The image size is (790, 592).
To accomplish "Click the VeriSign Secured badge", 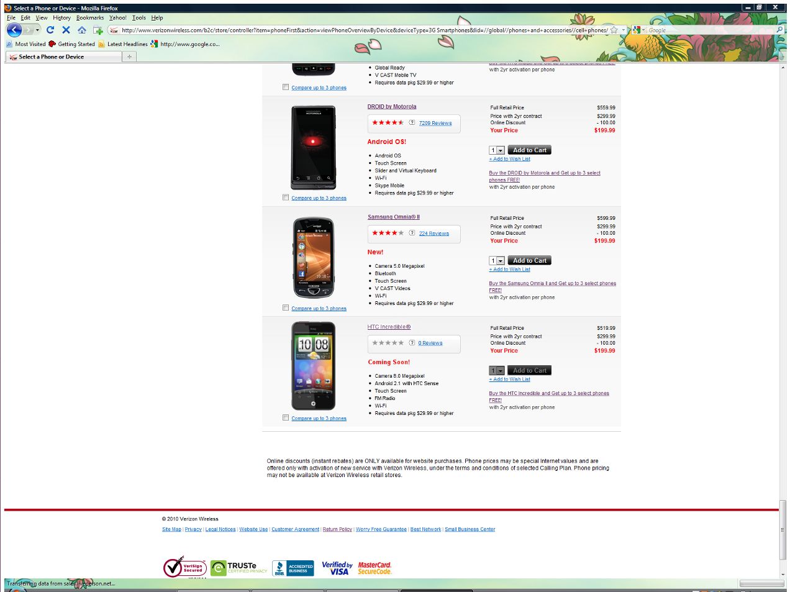I will pos(184,567).
